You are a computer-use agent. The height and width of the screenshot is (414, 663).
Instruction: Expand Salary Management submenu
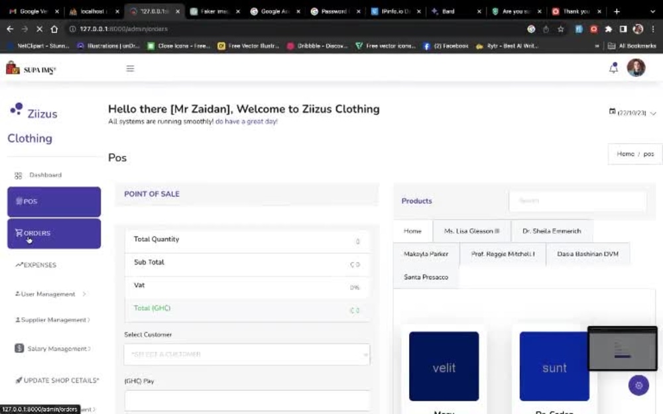(53, 348)
